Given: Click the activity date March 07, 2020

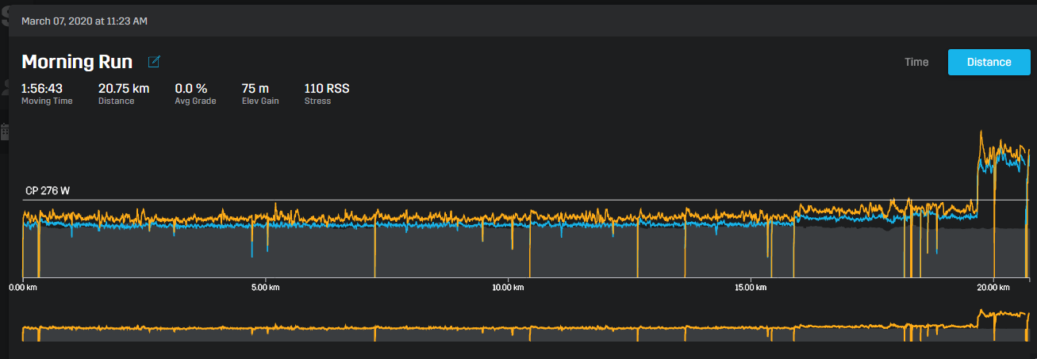Looking at the screenshot, I should tap(84, 21).
